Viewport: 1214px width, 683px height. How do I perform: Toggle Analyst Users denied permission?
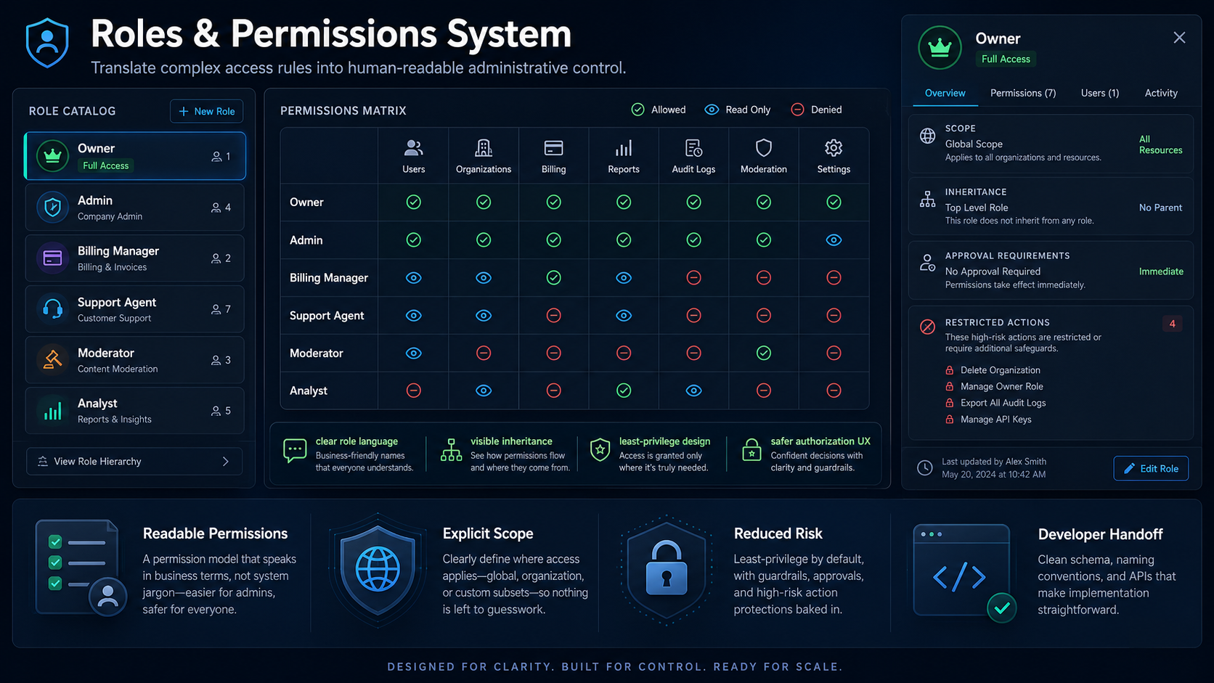coord(414,390)
